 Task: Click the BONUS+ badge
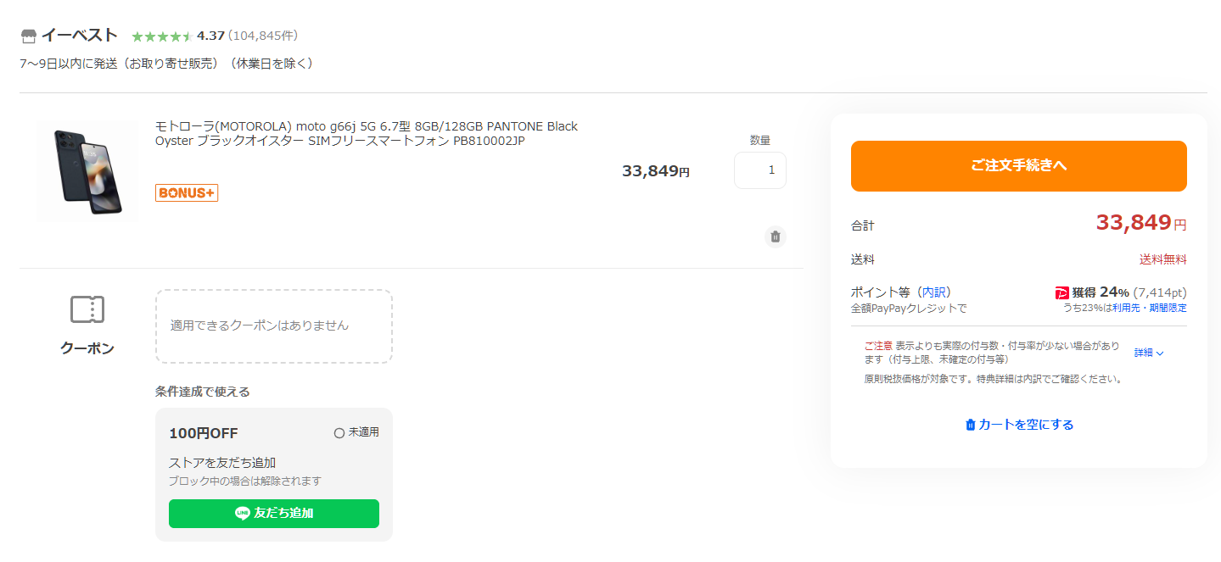[187, 193]
